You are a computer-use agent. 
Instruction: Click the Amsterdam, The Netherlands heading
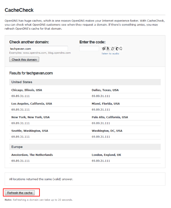pyautogui.click(x=32, y=155)
